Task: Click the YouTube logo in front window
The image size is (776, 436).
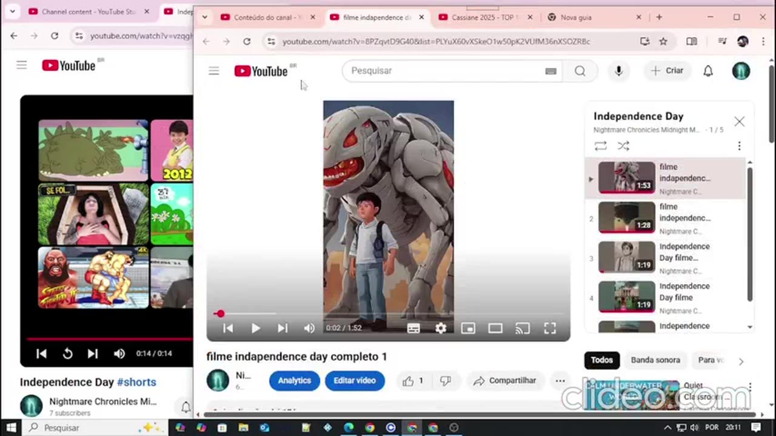Action: (261, 71)
